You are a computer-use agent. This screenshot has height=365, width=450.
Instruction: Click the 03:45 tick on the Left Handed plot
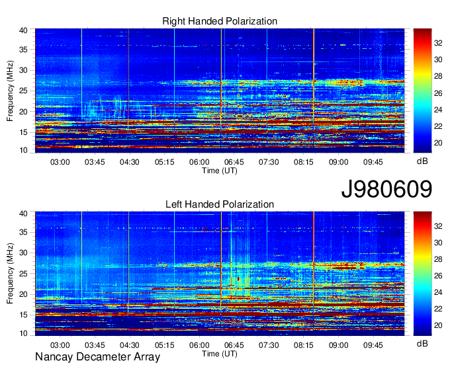click(95, 345)
